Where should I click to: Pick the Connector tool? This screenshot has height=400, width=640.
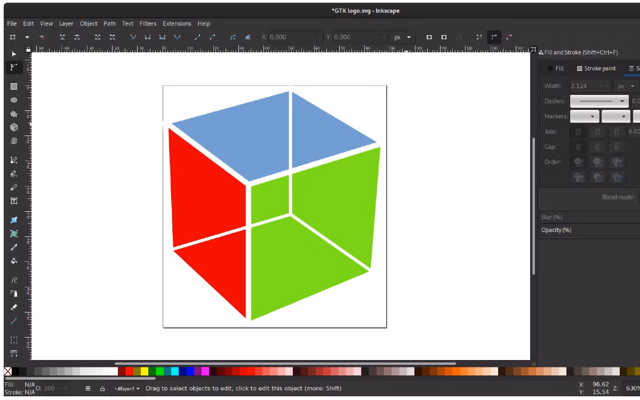click(14, 321)
